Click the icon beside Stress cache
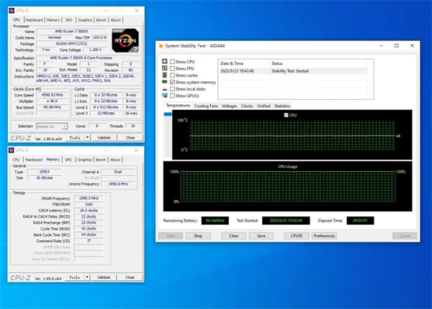The image size is (432, 309). coord(164,75)
